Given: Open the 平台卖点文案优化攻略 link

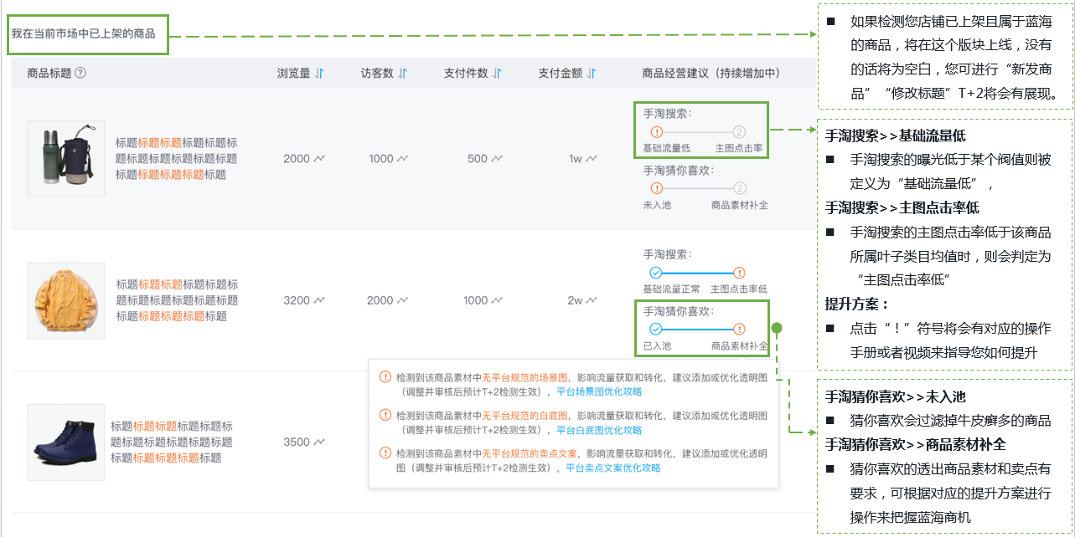Looking at the screenshot, I should tap(612, 468).
